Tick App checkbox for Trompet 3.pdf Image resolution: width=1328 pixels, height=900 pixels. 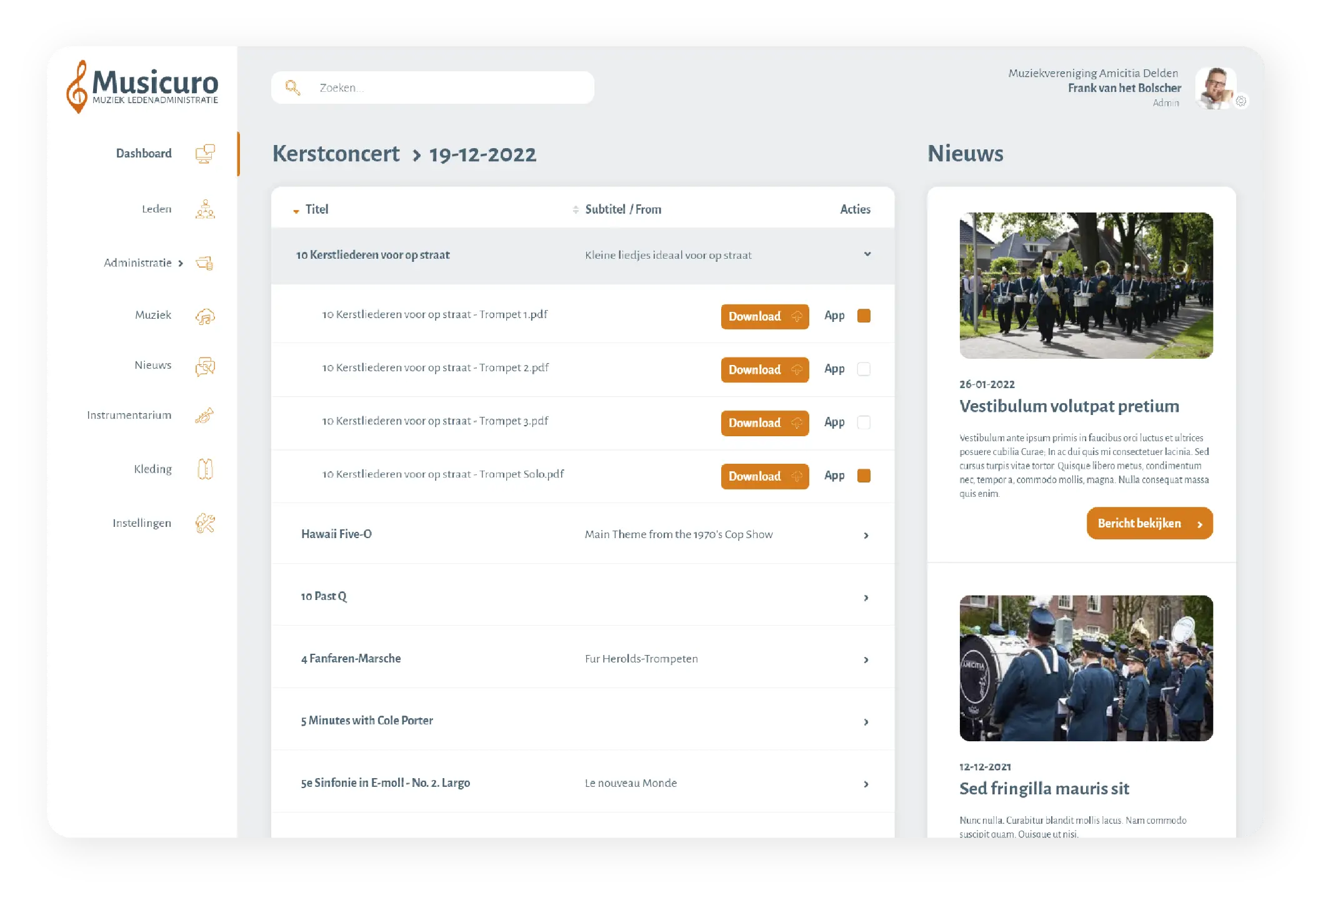[864, 422]
